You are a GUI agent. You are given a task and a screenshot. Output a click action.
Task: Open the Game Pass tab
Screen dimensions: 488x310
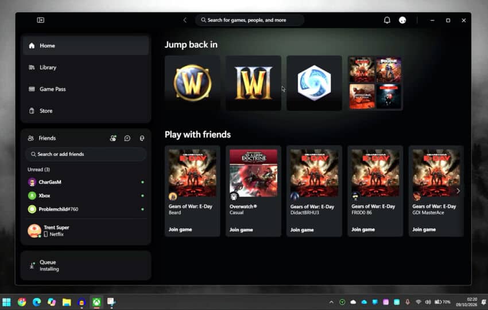(86, 89)
